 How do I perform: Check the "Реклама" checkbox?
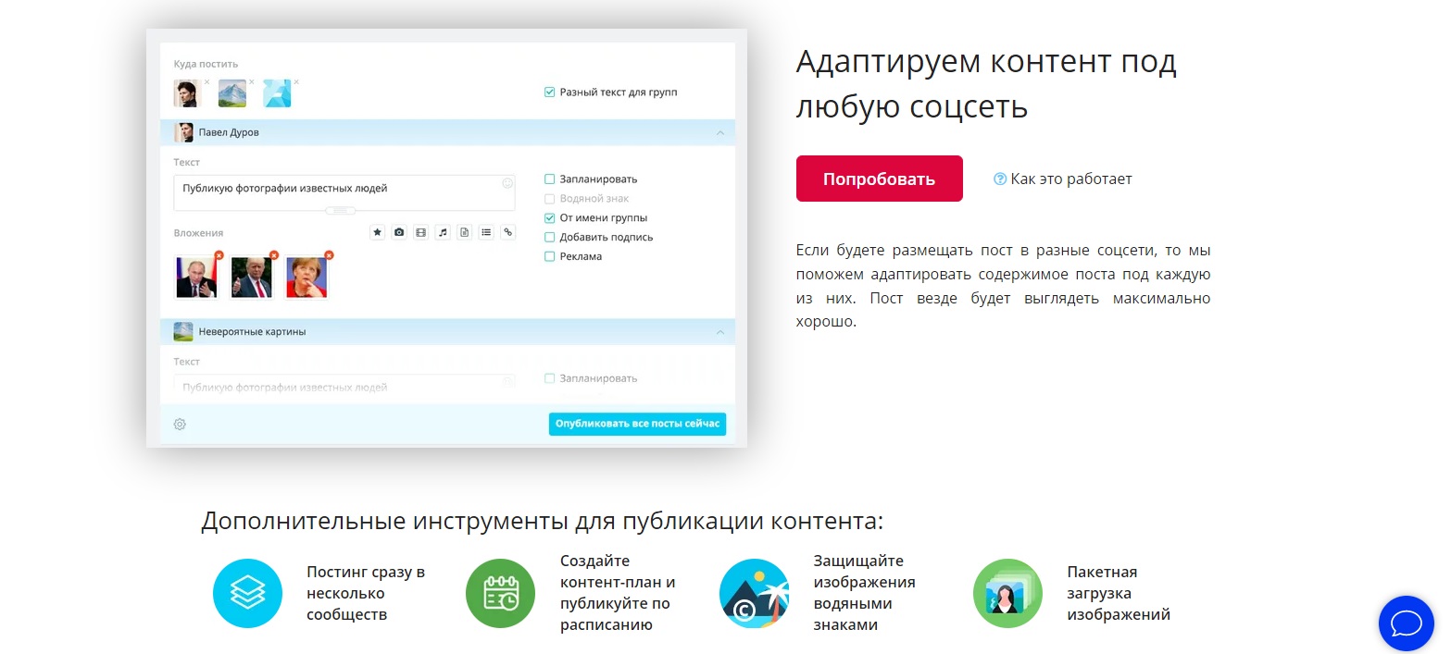point(550,256)
